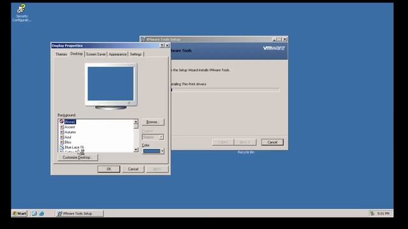Go to the Appearance tab

click(x=117, y=54)
